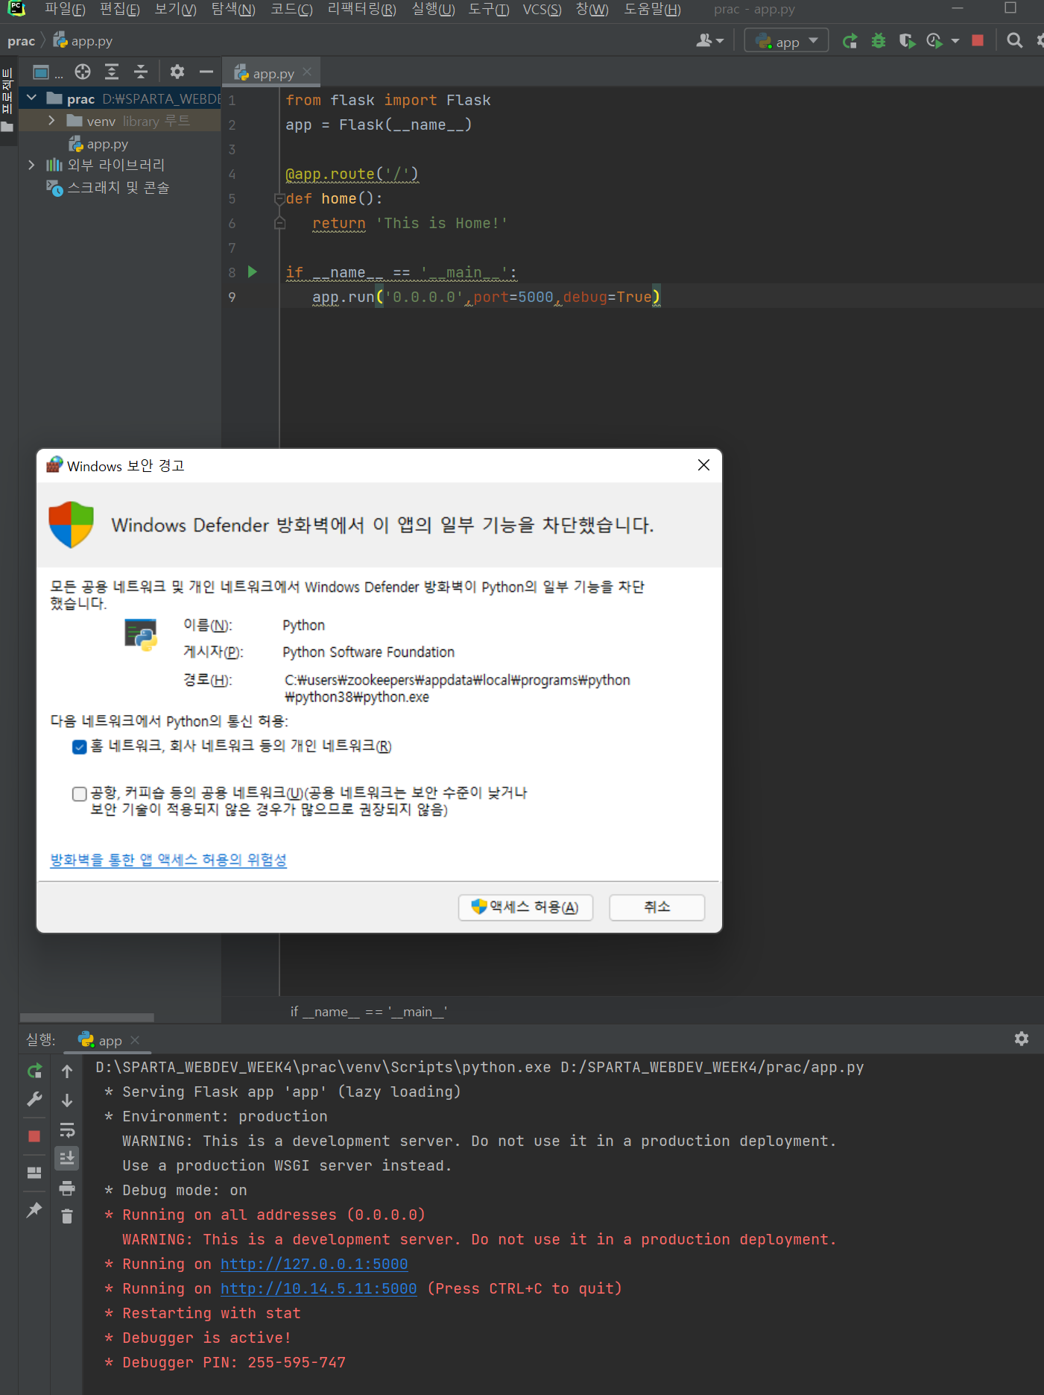Stop the running app via top red square
1044x1395 pixels.
pyautogui.click(x=978, y=41)
